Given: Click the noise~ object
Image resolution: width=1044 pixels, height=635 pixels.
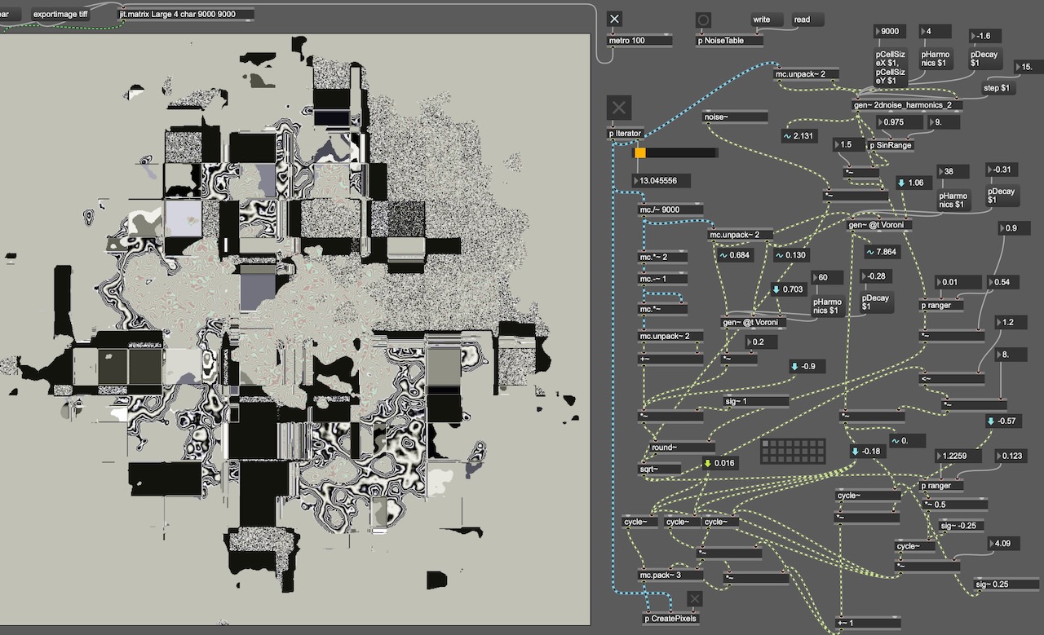Looking at the screenshot, I should click(734, 117).
